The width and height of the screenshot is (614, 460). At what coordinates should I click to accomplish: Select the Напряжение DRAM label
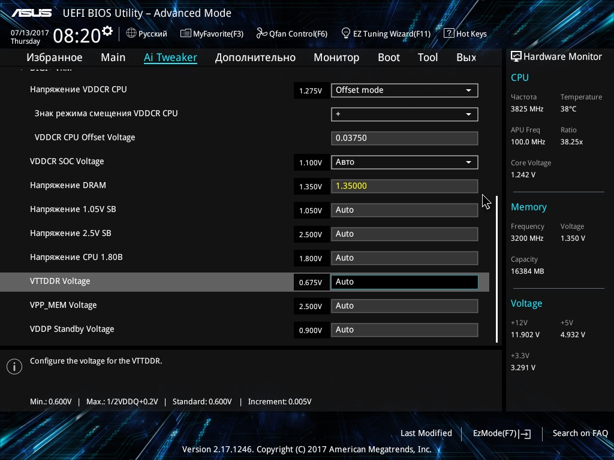68,186
